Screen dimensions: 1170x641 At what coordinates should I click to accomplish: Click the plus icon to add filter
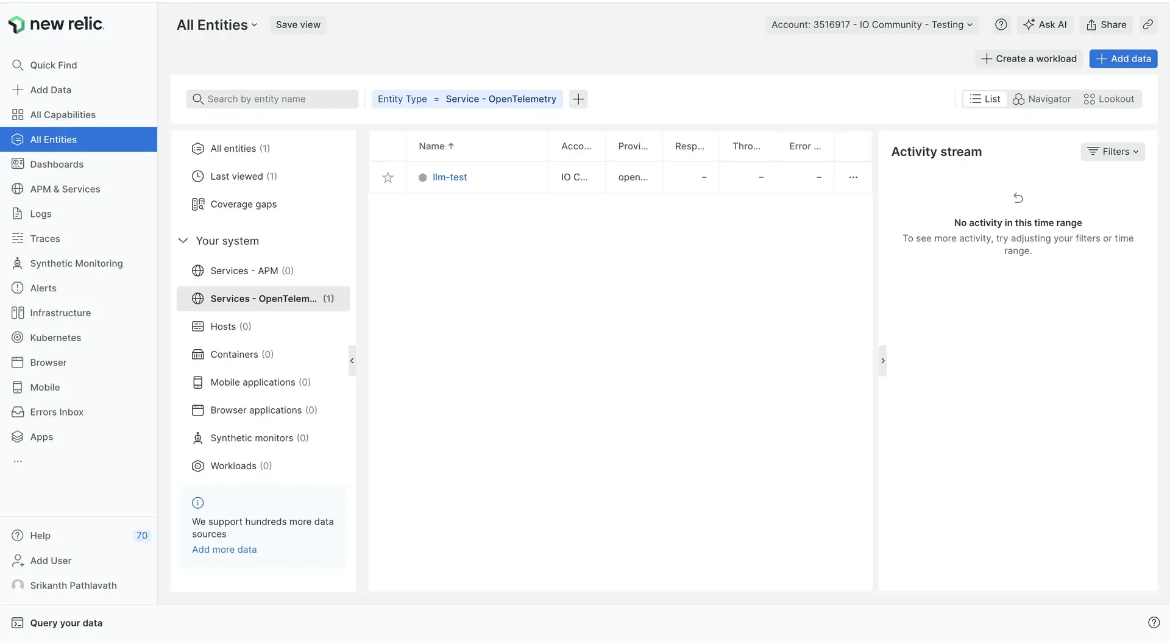point(578,99)
